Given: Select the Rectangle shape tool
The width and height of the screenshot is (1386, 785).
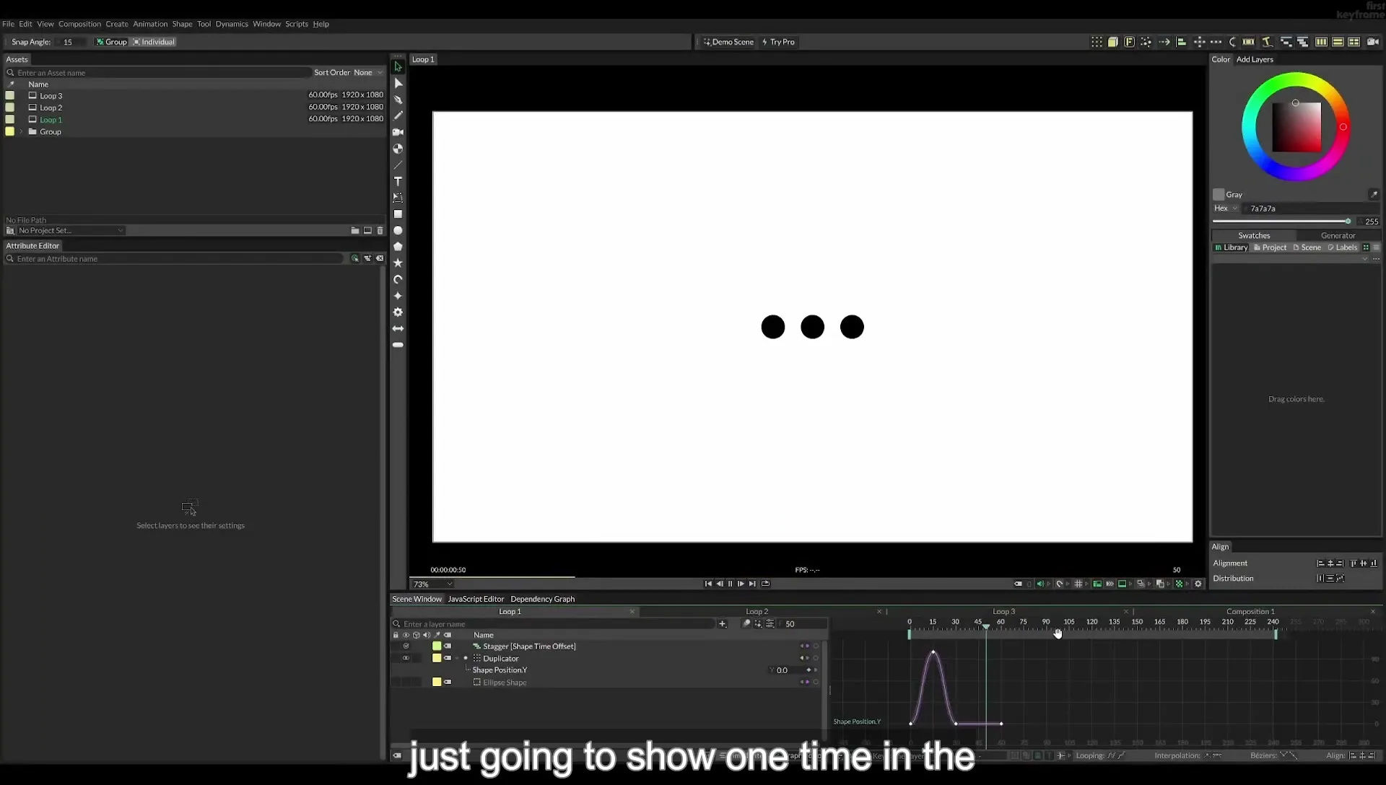Looking at the screenshot, I should 398,214.
